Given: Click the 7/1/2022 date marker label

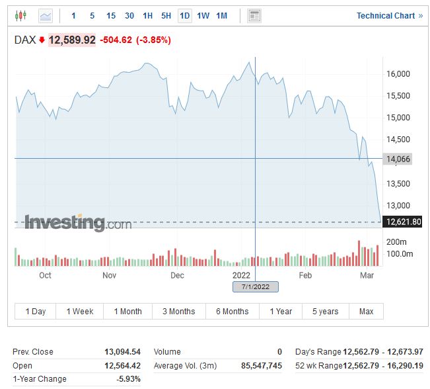Looking at the screenshot, I should pos(255,286).
